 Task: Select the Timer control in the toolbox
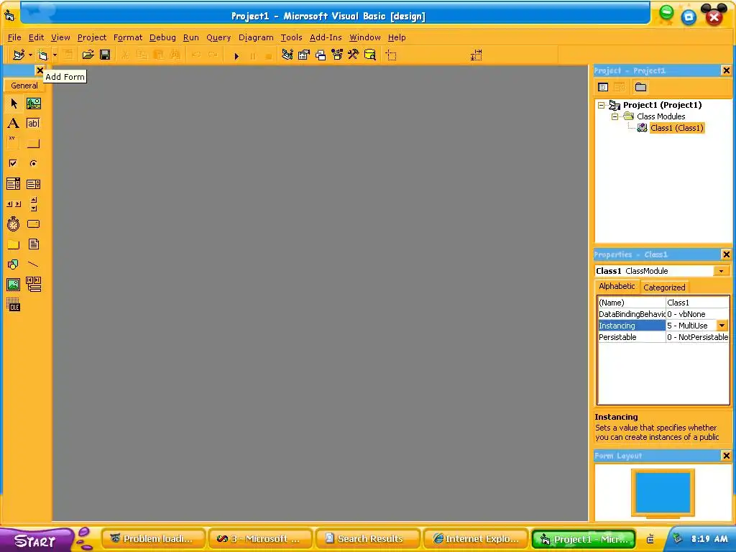14,224
